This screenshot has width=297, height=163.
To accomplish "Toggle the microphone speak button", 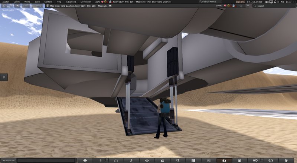I will (x=101, y=160).
